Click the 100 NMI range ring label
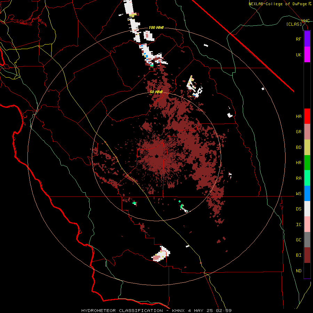 coord(156,27)
